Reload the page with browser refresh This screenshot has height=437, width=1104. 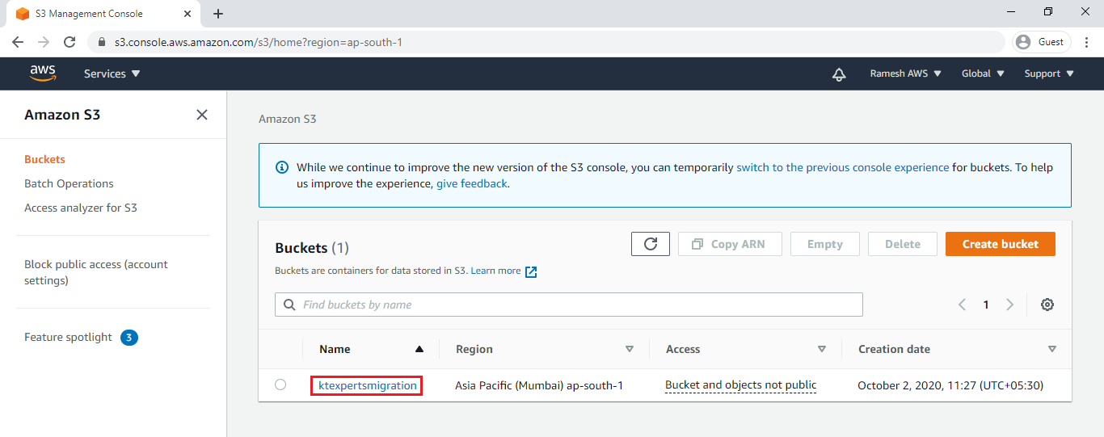(70, 42)
